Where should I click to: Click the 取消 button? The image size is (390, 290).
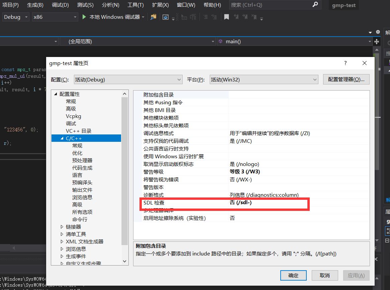(x=324, y=275)
